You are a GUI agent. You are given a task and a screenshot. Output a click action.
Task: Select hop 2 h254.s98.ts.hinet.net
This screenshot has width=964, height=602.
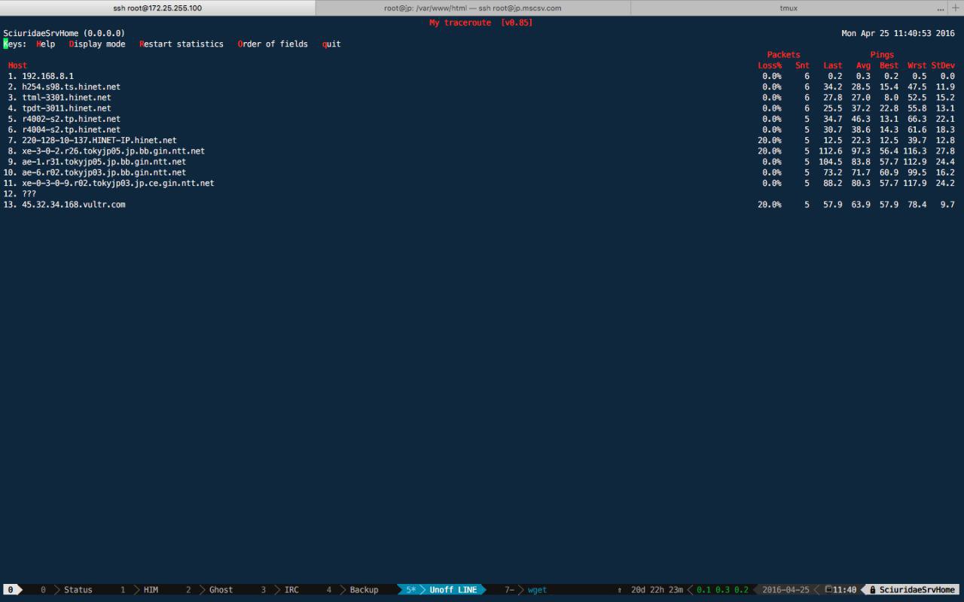point(71,87)
